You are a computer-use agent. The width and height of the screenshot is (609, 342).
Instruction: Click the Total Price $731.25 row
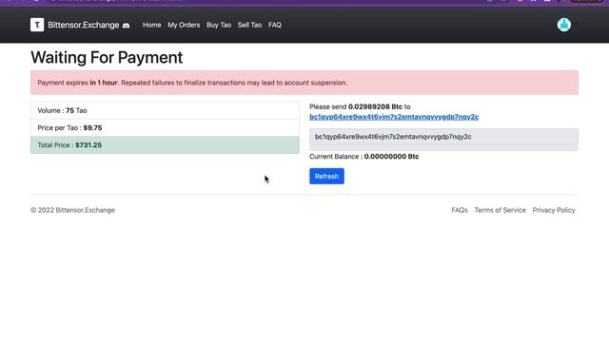pyautogui.click(x=165, y=145)
